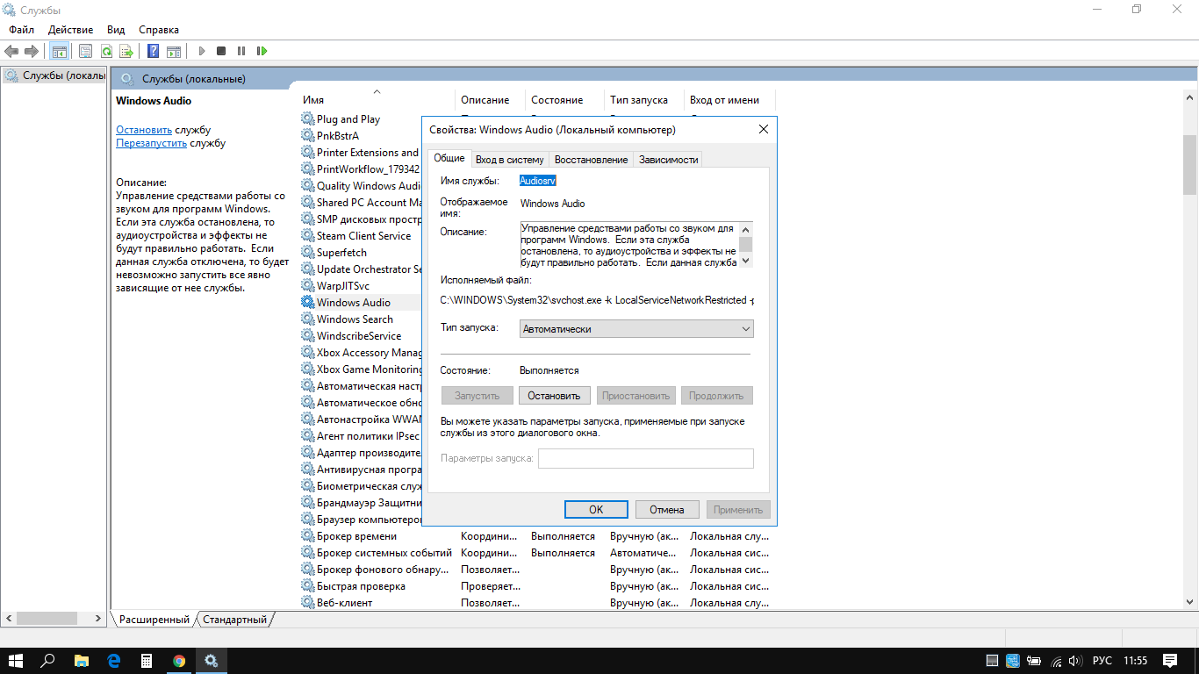Click the Остановить button in the dialog
Image resolution: width=1199 pixels, height=674 pixels.
[x=554, y=396]
